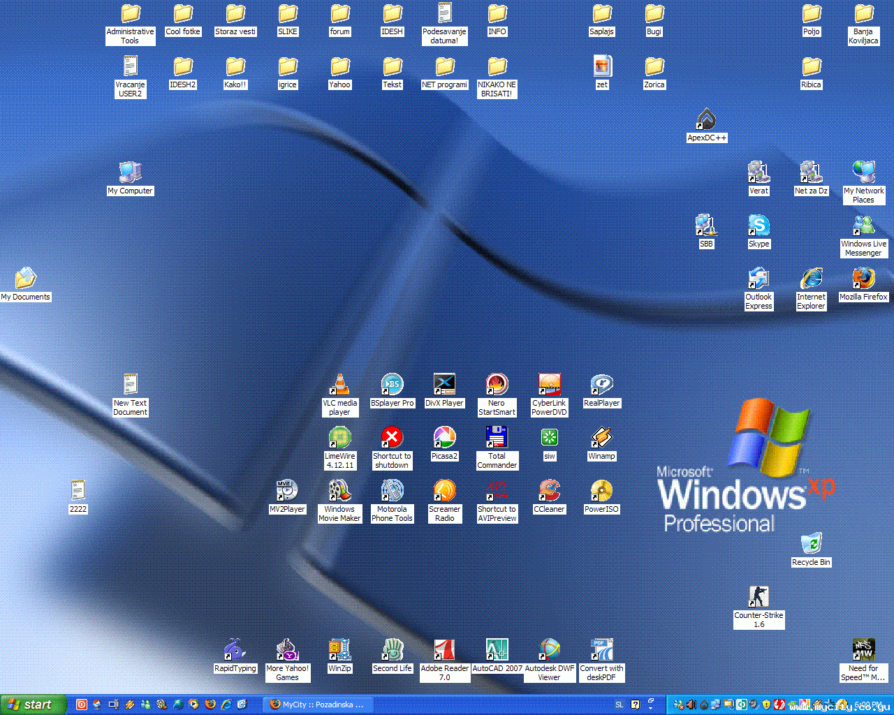Select the Shortcut to AVIPreview icon

point(497,492)
